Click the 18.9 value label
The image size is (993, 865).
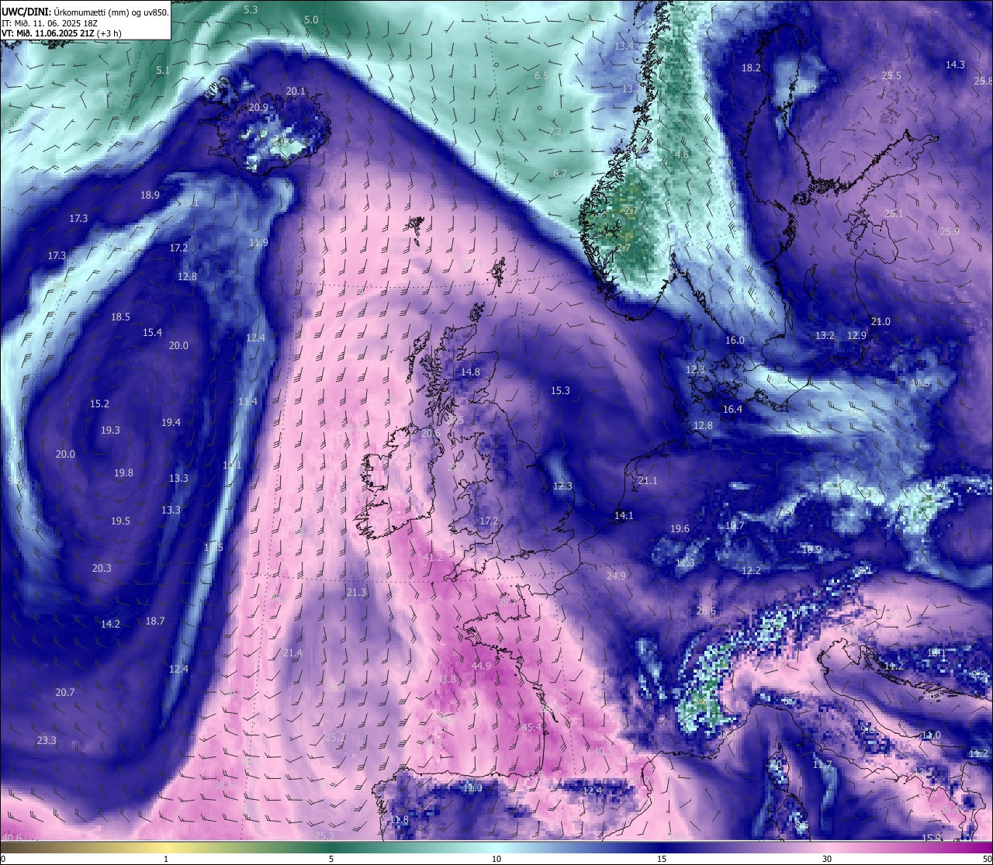click(x=150, y=195)
